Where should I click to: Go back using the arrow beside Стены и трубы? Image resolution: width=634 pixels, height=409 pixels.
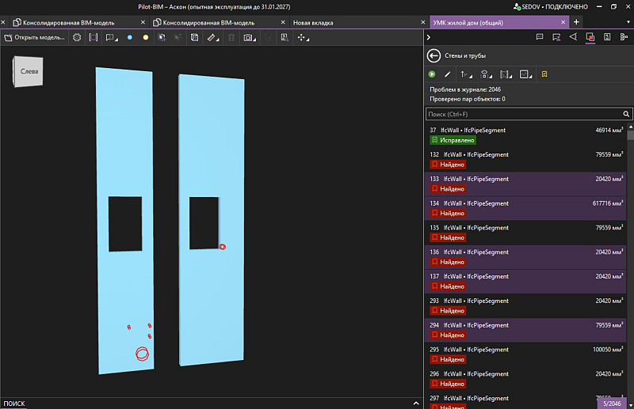pos(433,55)
